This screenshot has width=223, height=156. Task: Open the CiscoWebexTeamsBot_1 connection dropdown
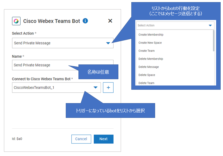coord(96,88)
